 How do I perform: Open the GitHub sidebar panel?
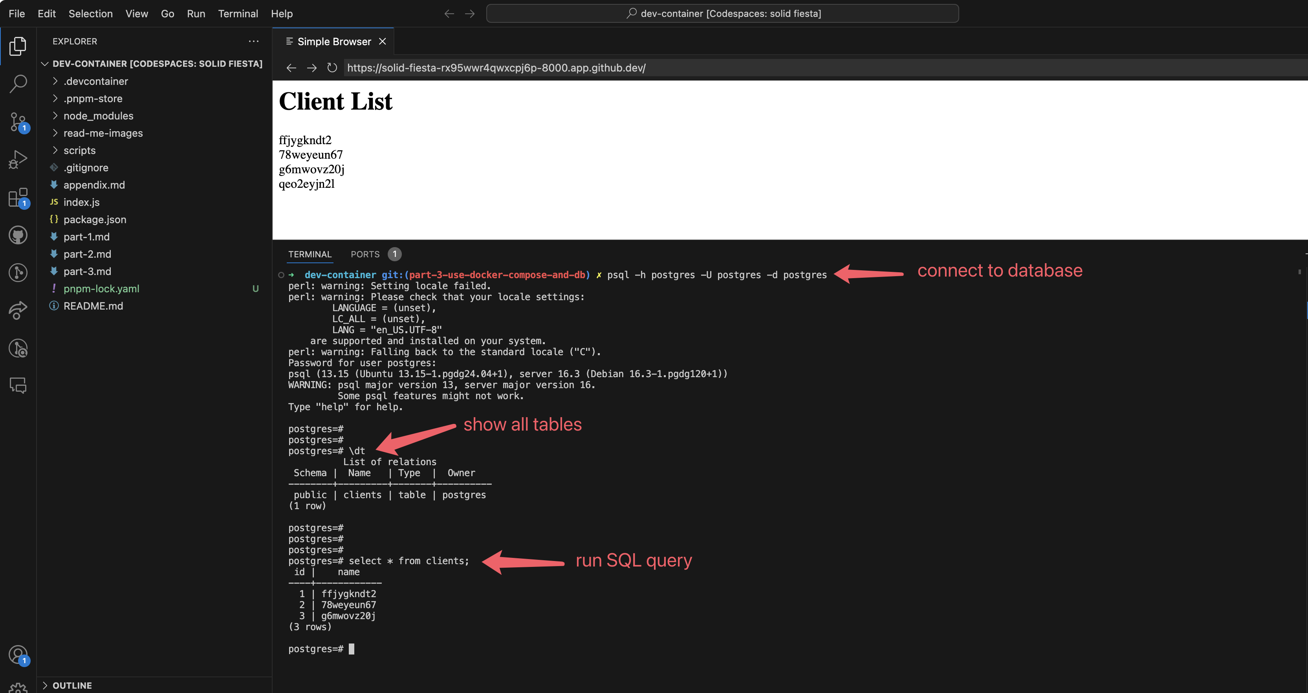point(18,235)
